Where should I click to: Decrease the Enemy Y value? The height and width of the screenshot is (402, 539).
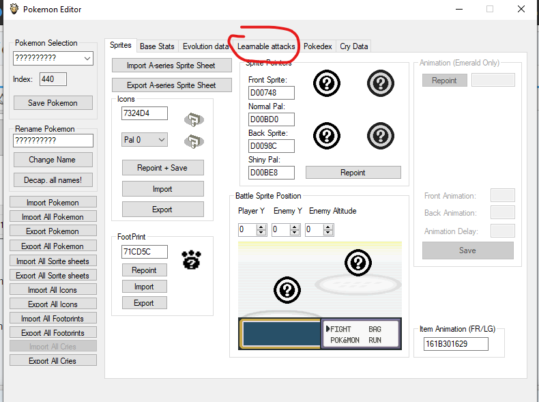tap(295, 233)
